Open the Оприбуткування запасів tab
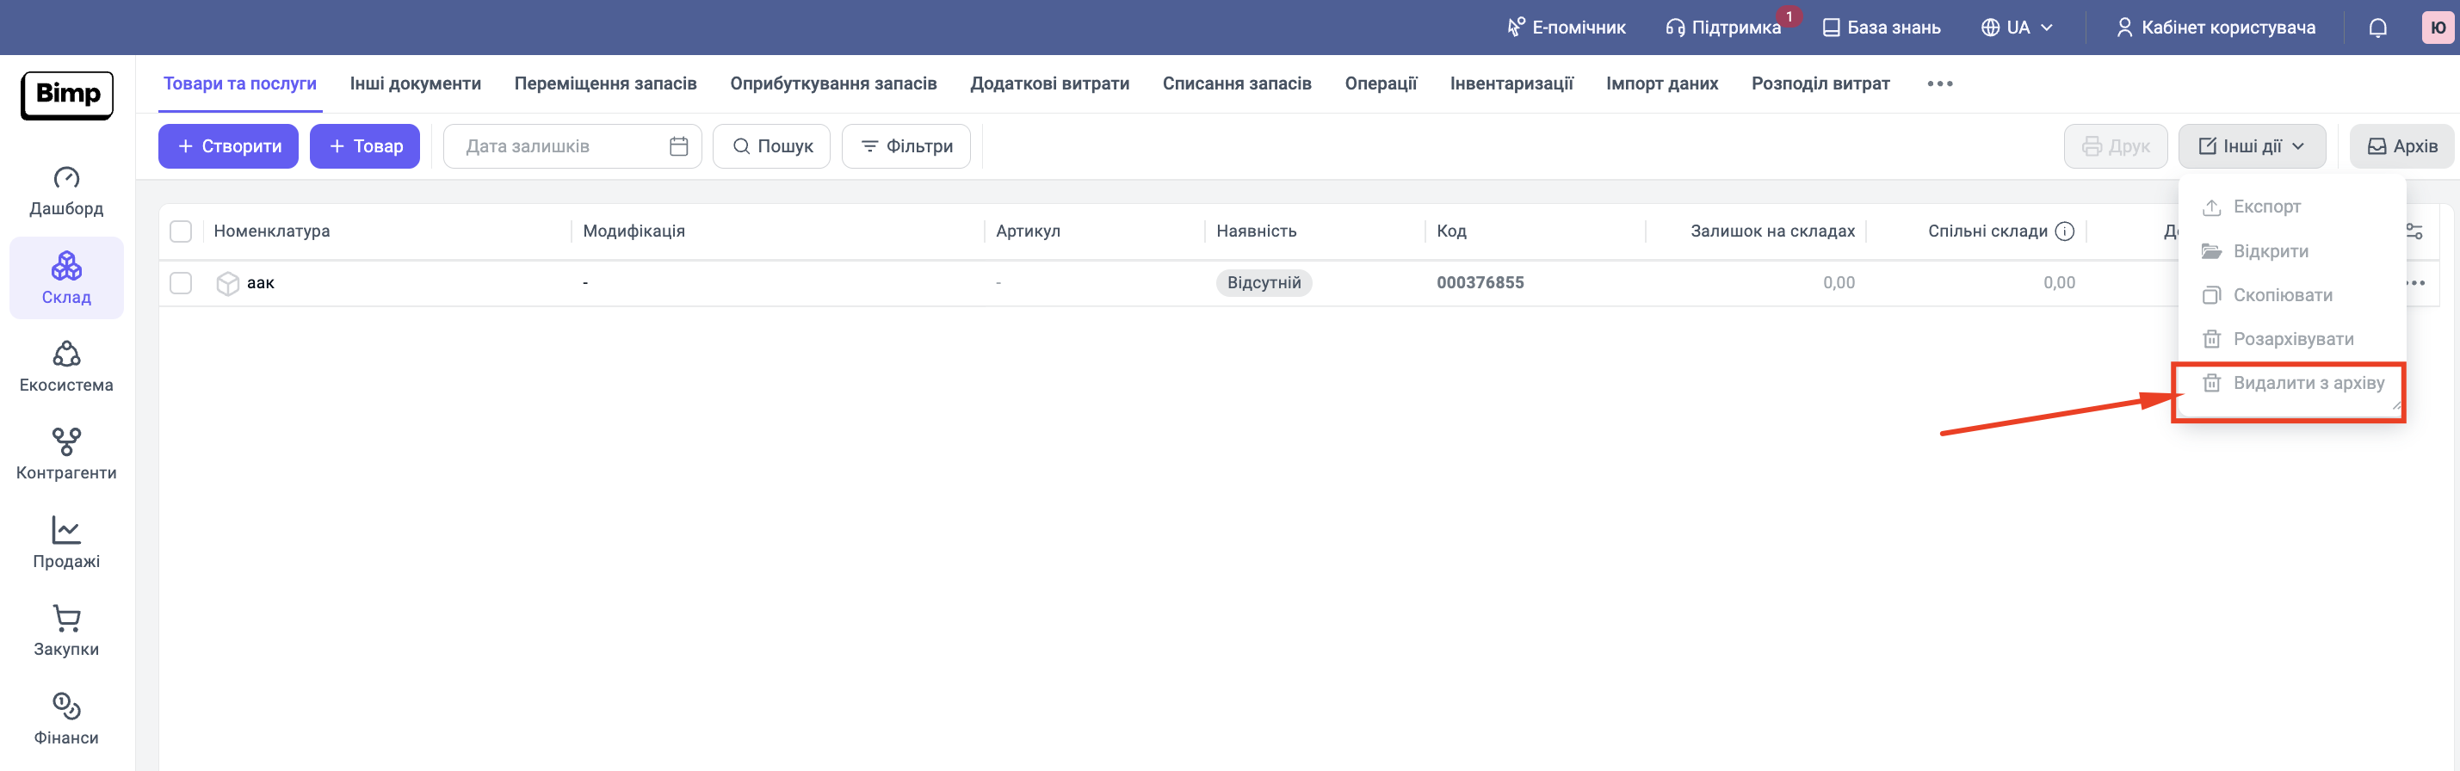Screen dimensions: 2460x771 (834, 84)
